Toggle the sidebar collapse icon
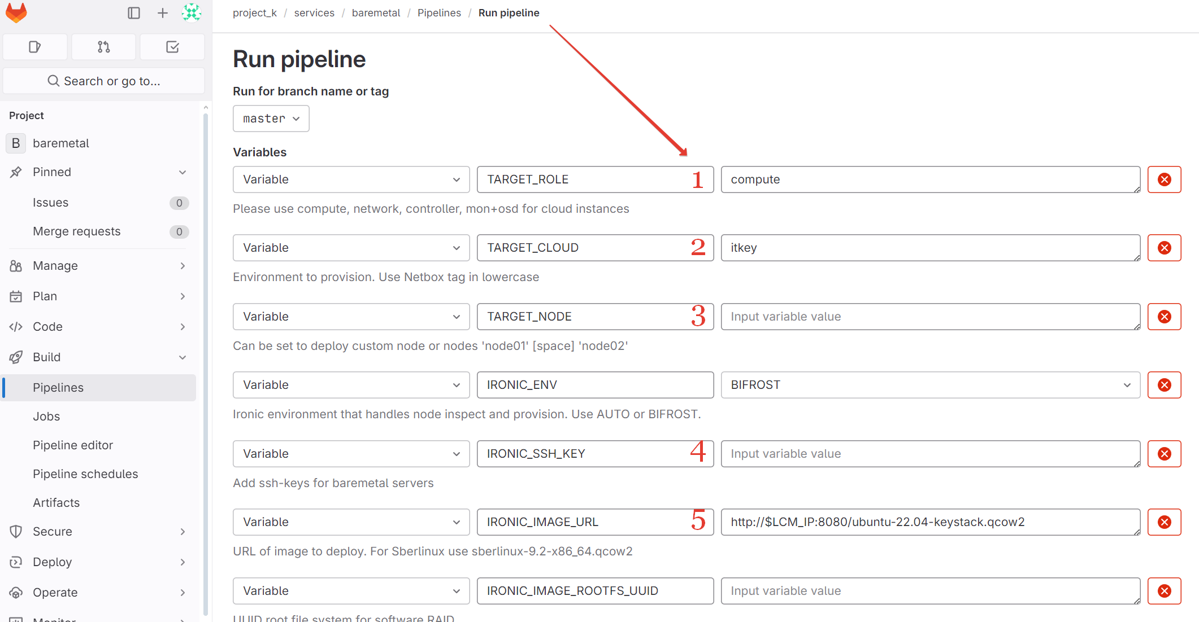Viewport: 1199px width, 622px height. (x=134, y=13)
